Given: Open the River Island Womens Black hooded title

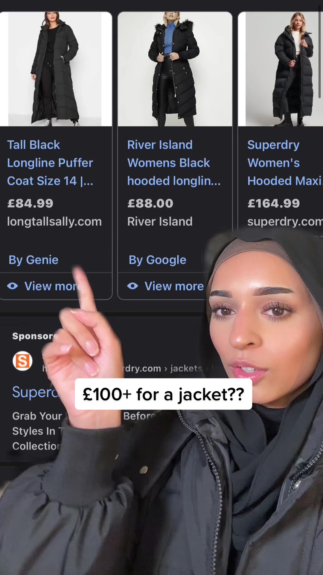Looking at the screenshot, I should tap(174, 163).
